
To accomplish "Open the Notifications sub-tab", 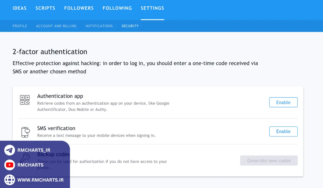I will (99, 26).
